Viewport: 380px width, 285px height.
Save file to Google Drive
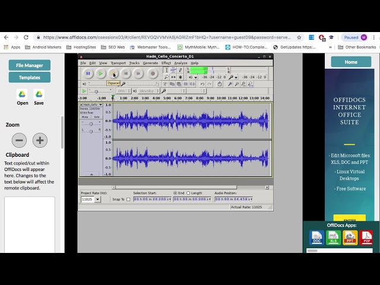coord(39,97)
